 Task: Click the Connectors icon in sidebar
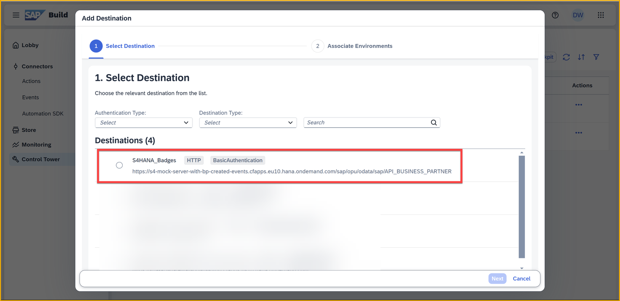click(15, 66)
